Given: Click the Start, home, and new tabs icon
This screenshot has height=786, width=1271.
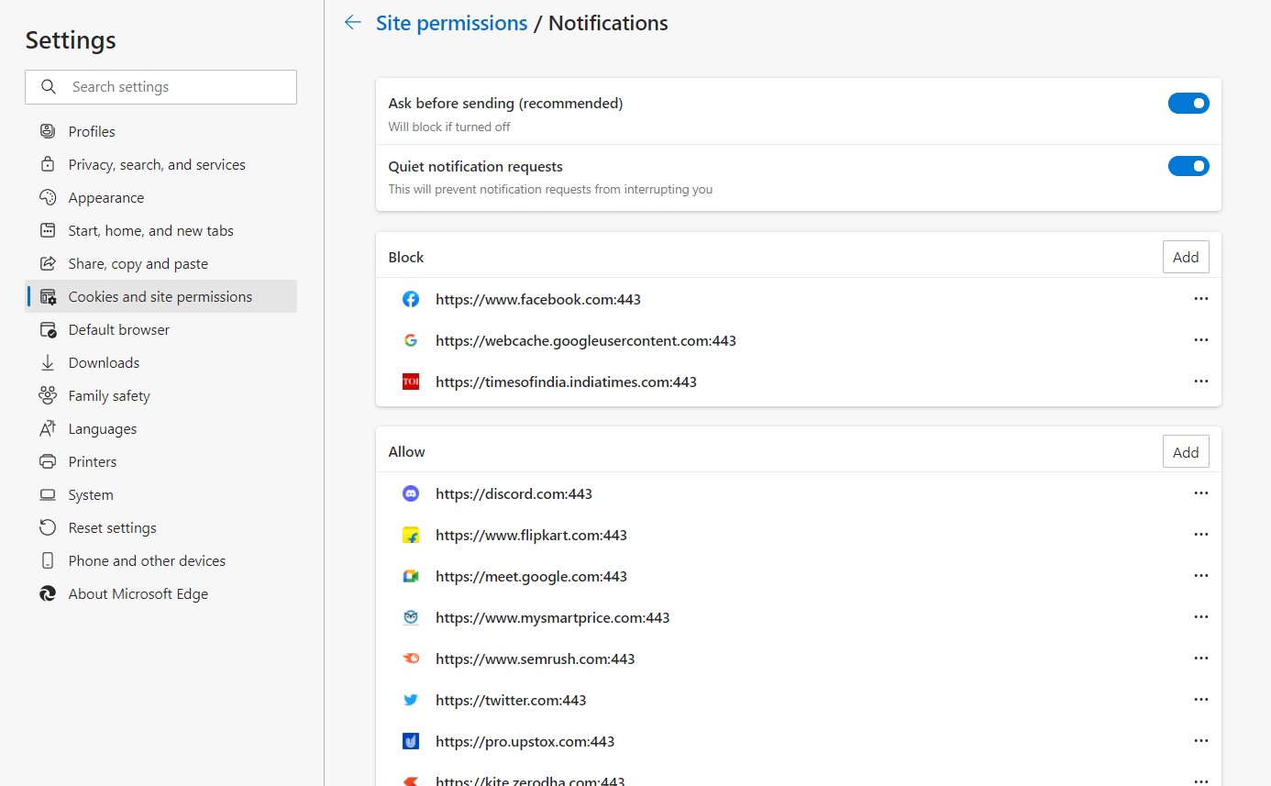Looking at the screenshot, I should 48,230.
